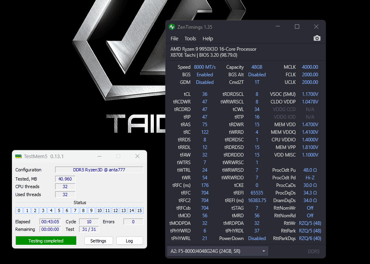Click the tCL value 36

coord(205,94)
